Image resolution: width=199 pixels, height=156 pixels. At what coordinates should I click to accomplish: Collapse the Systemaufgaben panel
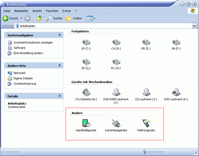60,35
